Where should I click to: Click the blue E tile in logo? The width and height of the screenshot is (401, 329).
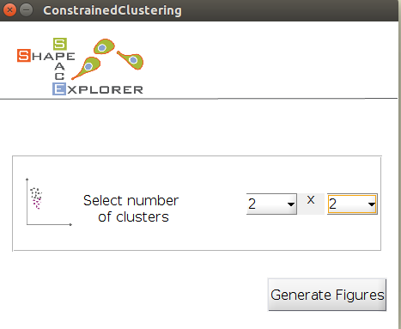click(59, 89)
